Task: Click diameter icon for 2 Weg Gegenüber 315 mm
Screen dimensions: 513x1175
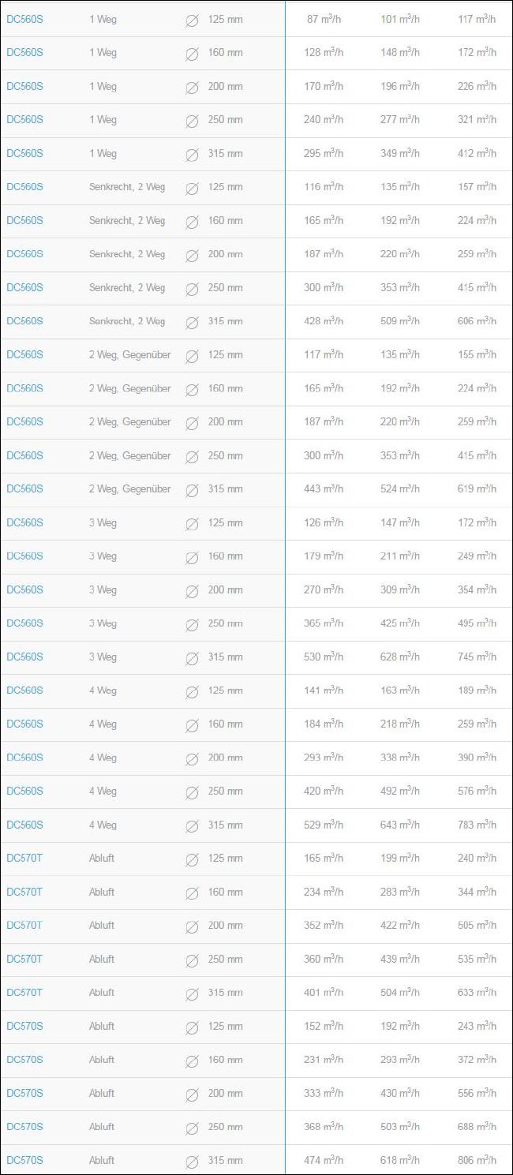Action: 191,490
